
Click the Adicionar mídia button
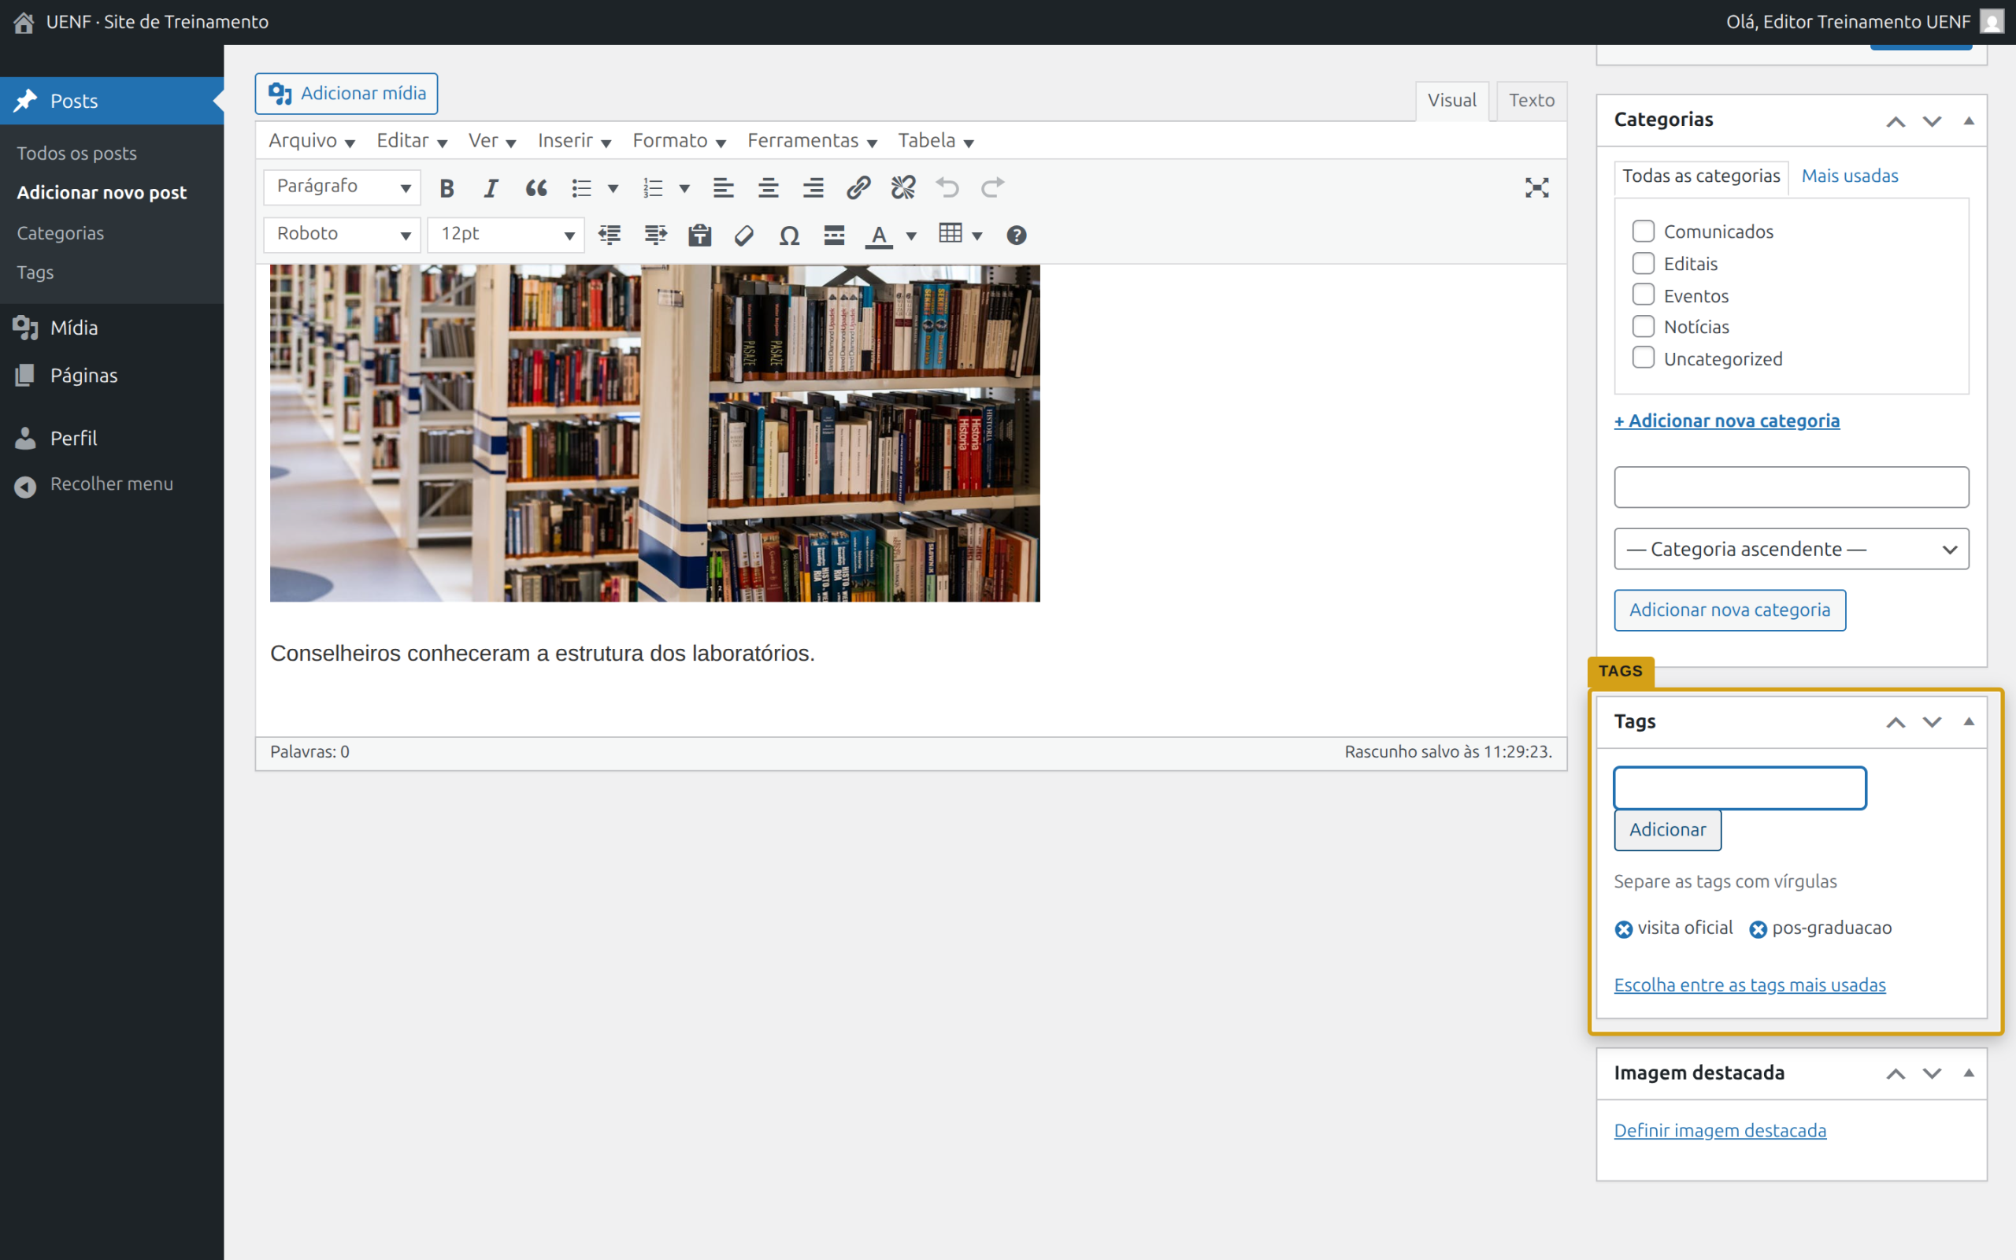[346, 94]
